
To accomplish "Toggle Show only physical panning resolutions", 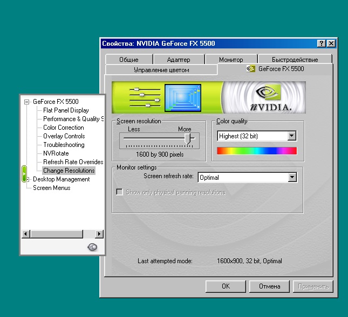I will tap(119, 192).
